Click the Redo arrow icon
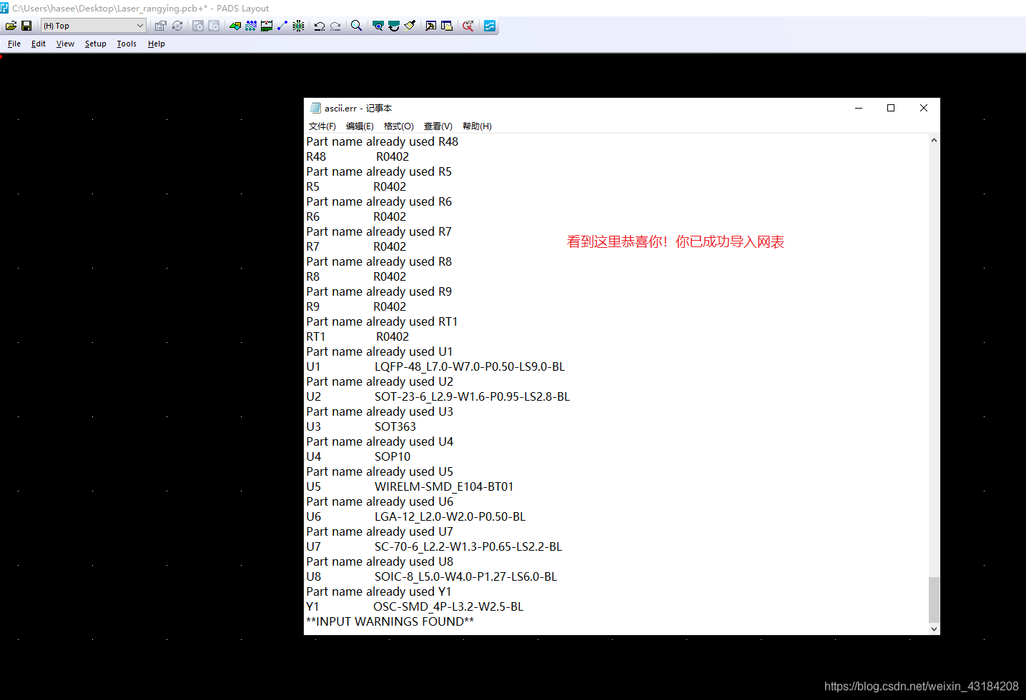Viewport: 1026px width, 700px height. point(335,26)
